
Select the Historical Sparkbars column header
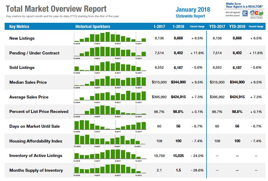click(x=93, y=26)
